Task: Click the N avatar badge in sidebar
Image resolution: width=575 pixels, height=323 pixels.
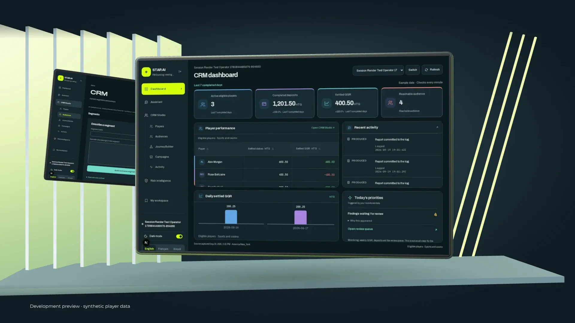Action: pos(146,243)
